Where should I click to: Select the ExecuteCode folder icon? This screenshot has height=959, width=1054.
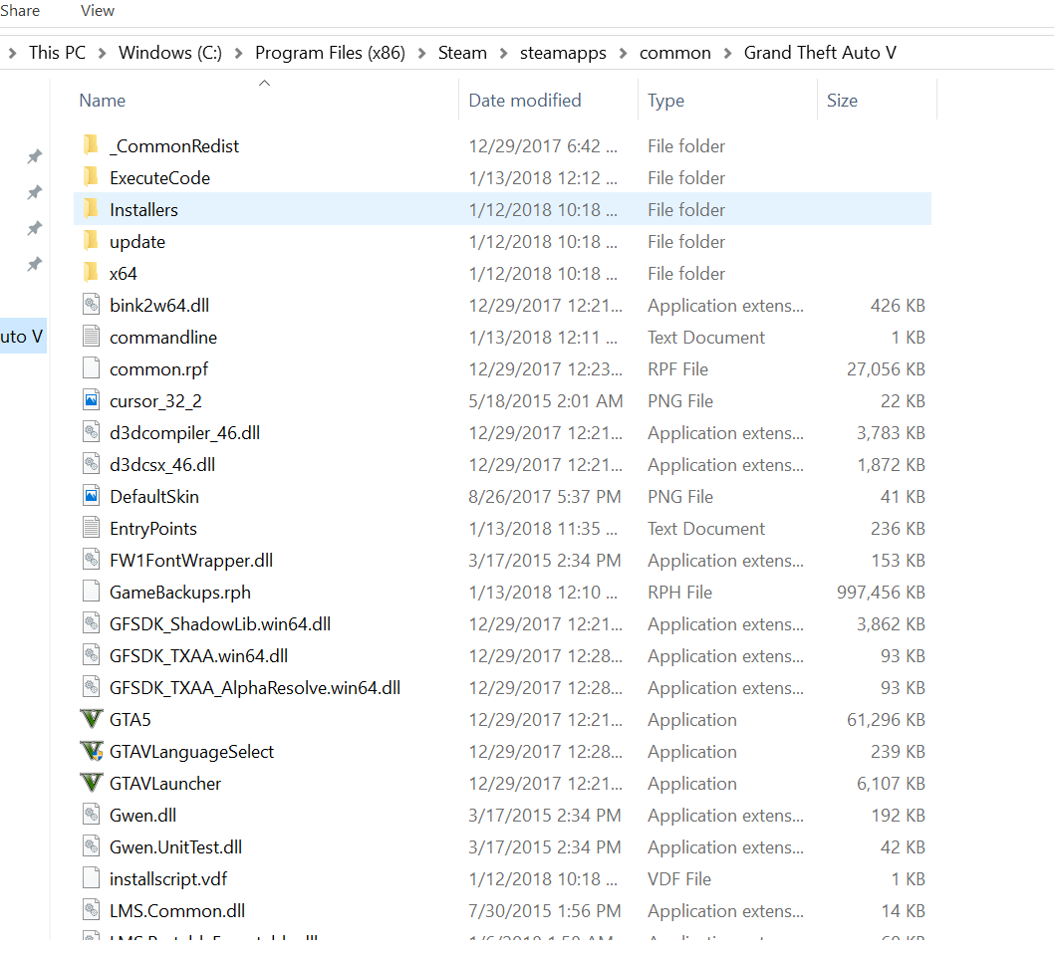point(92,176)
